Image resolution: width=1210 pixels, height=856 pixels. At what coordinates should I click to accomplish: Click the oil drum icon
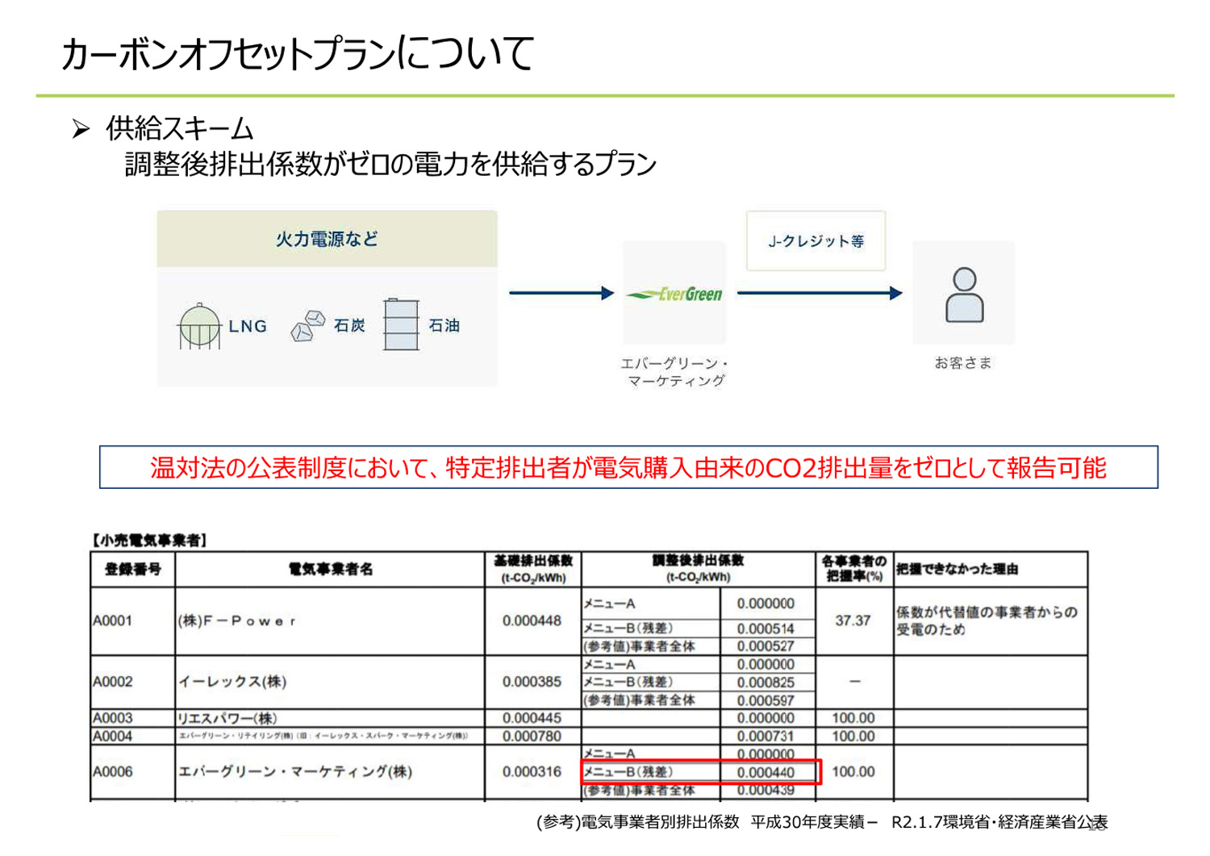pos(401,324)
